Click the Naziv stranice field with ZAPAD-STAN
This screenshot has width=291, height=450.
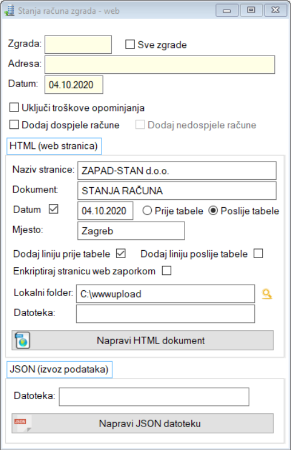177,171
